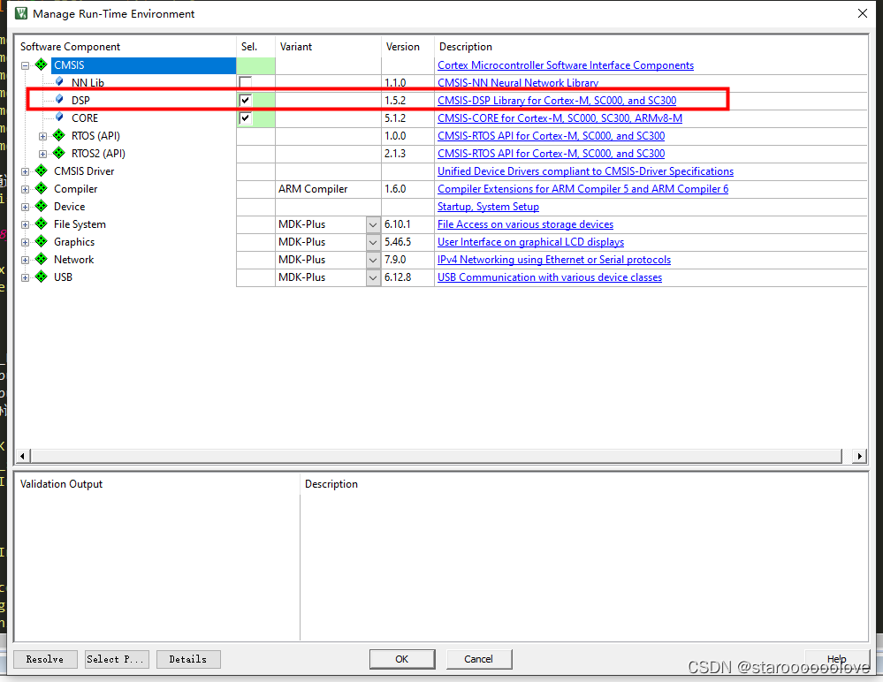Click the CMSIS component diamond icon

coord(40,64)
